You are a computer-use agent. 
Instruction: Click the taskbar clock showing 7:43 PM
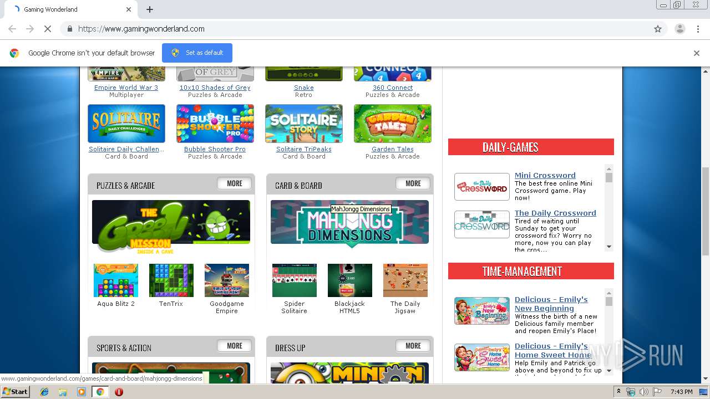(681, 392)
